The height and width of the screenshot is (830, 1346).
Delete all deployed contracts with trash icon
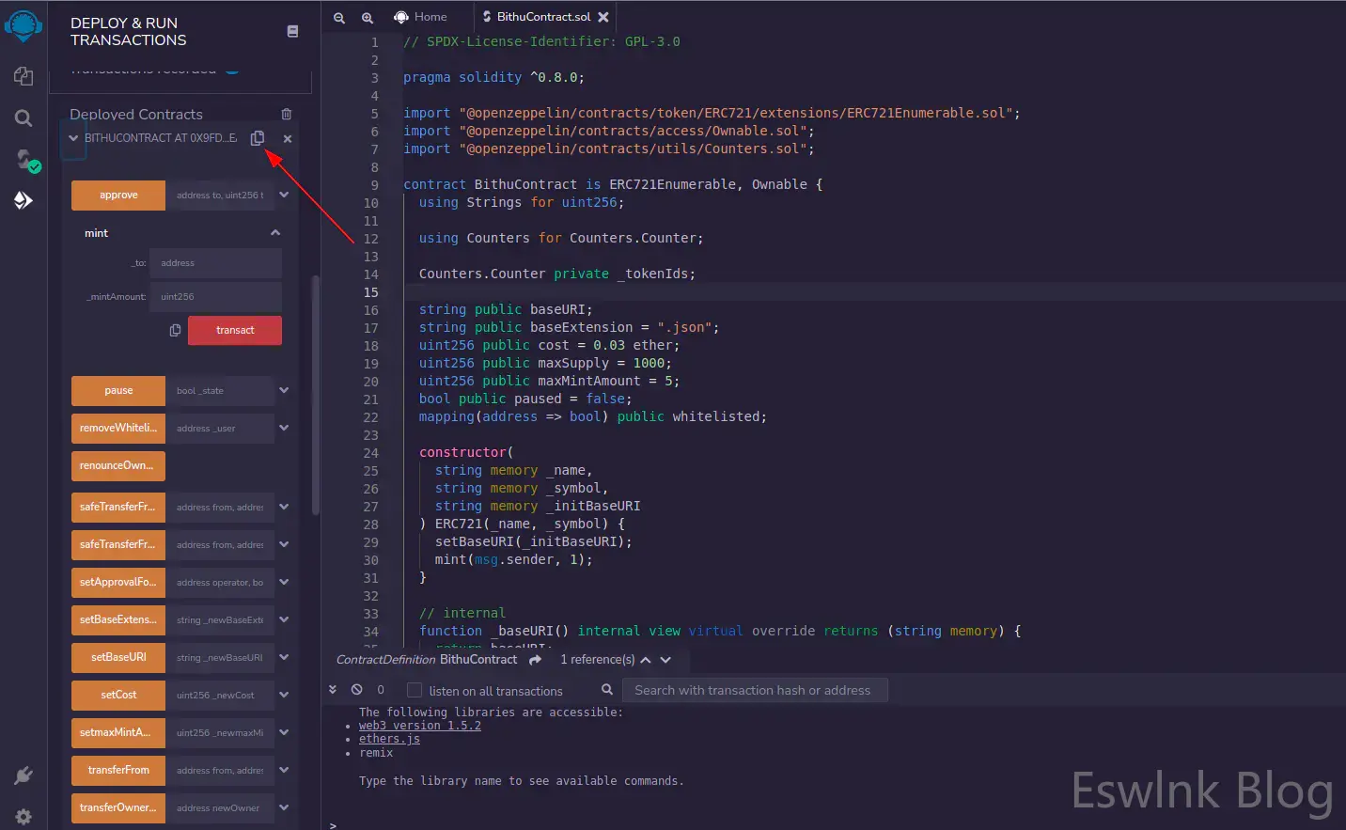[x=287, y=115]
